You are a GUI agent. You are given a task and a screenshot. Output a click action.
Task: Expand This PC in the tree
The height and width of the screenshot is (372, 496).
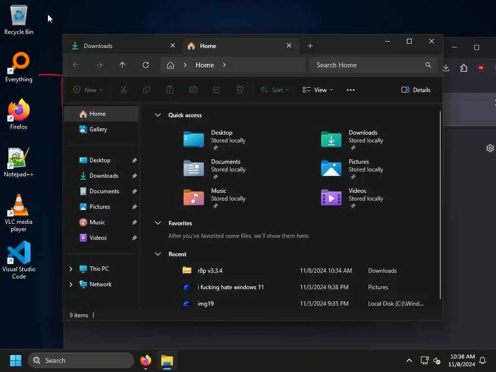pyautogui.click(x=71, y=269)
